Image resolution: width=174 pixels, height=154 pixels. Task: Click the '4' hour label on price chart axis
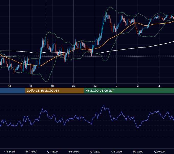point(159,86)
